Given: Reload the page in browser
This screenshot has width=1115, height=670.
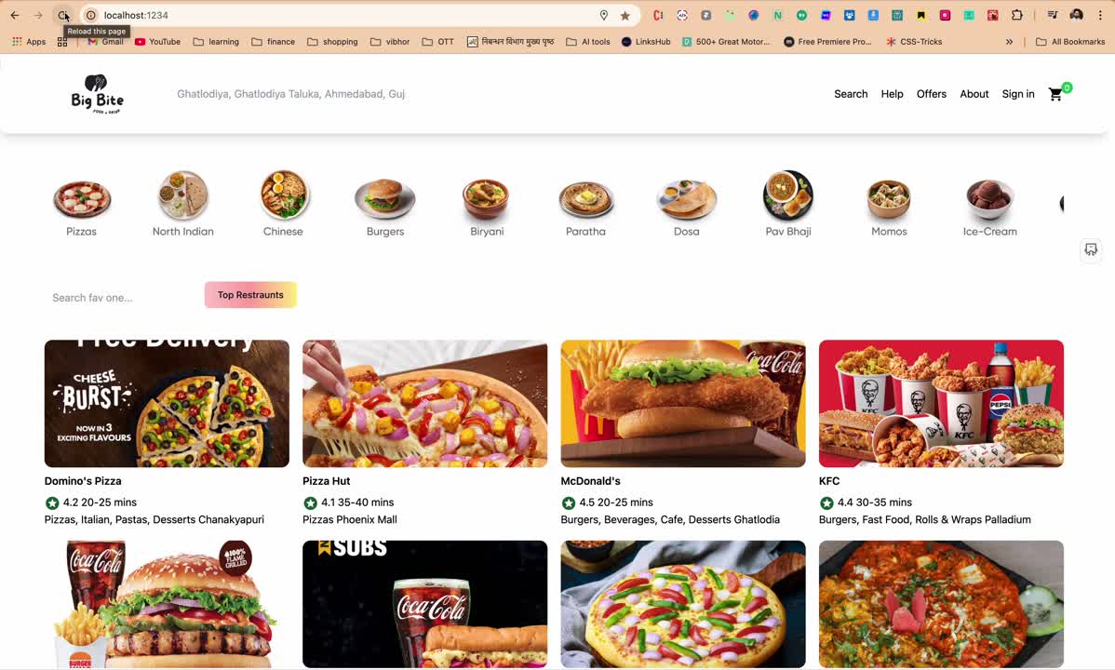Looking at the screenshot, I should 63,15.
